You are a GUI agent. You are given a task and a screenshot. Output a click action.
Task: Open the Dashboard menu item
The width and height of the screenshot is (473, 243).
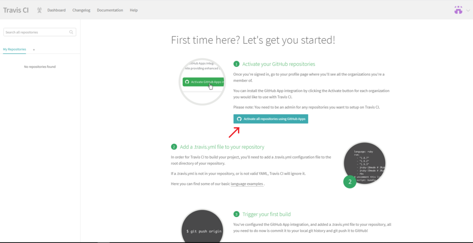point(56,10)
